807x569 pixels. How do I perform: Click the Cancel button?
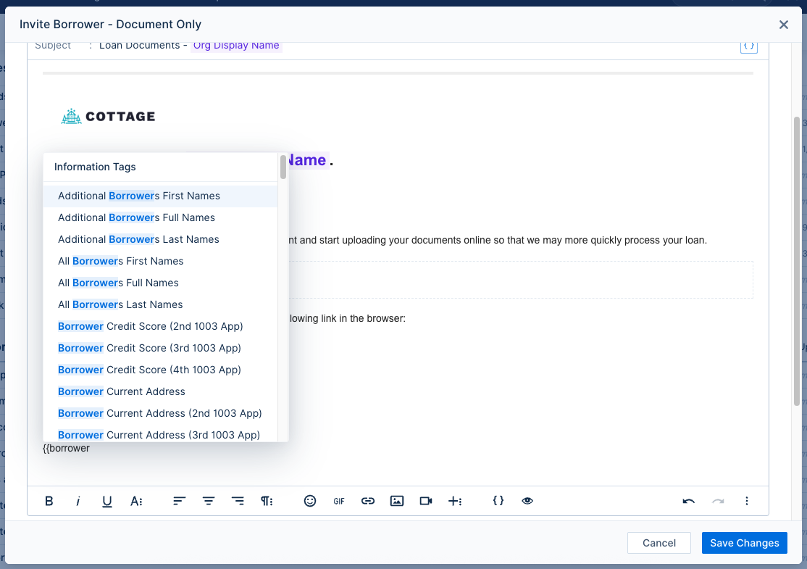[x=658, y=542]
